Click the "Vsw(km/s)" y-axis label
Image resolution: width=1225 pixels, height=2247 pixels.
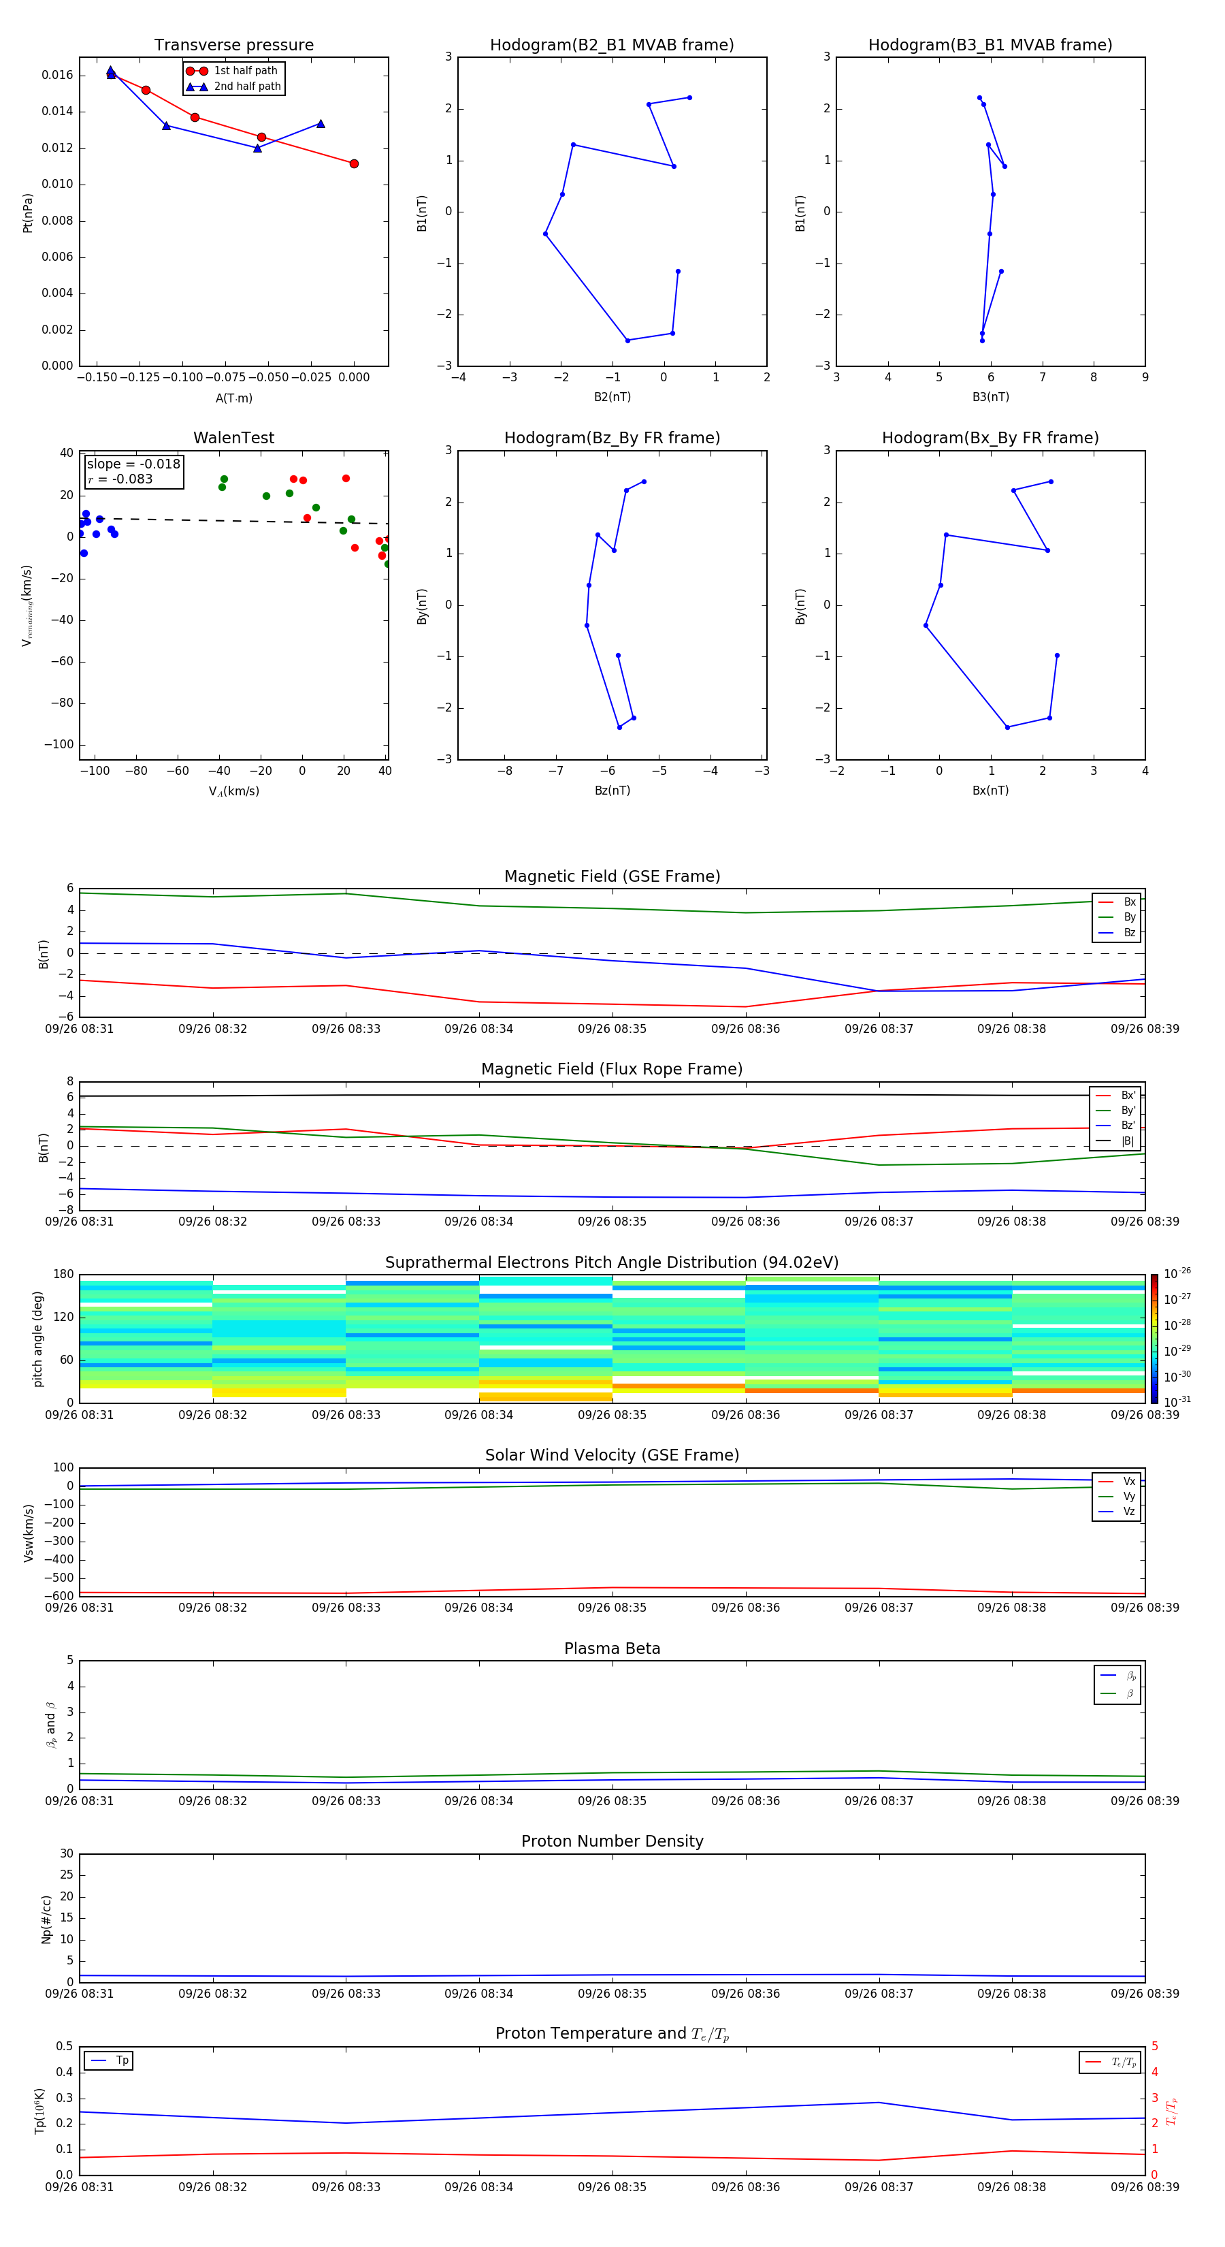click(x=28, y=1533)
